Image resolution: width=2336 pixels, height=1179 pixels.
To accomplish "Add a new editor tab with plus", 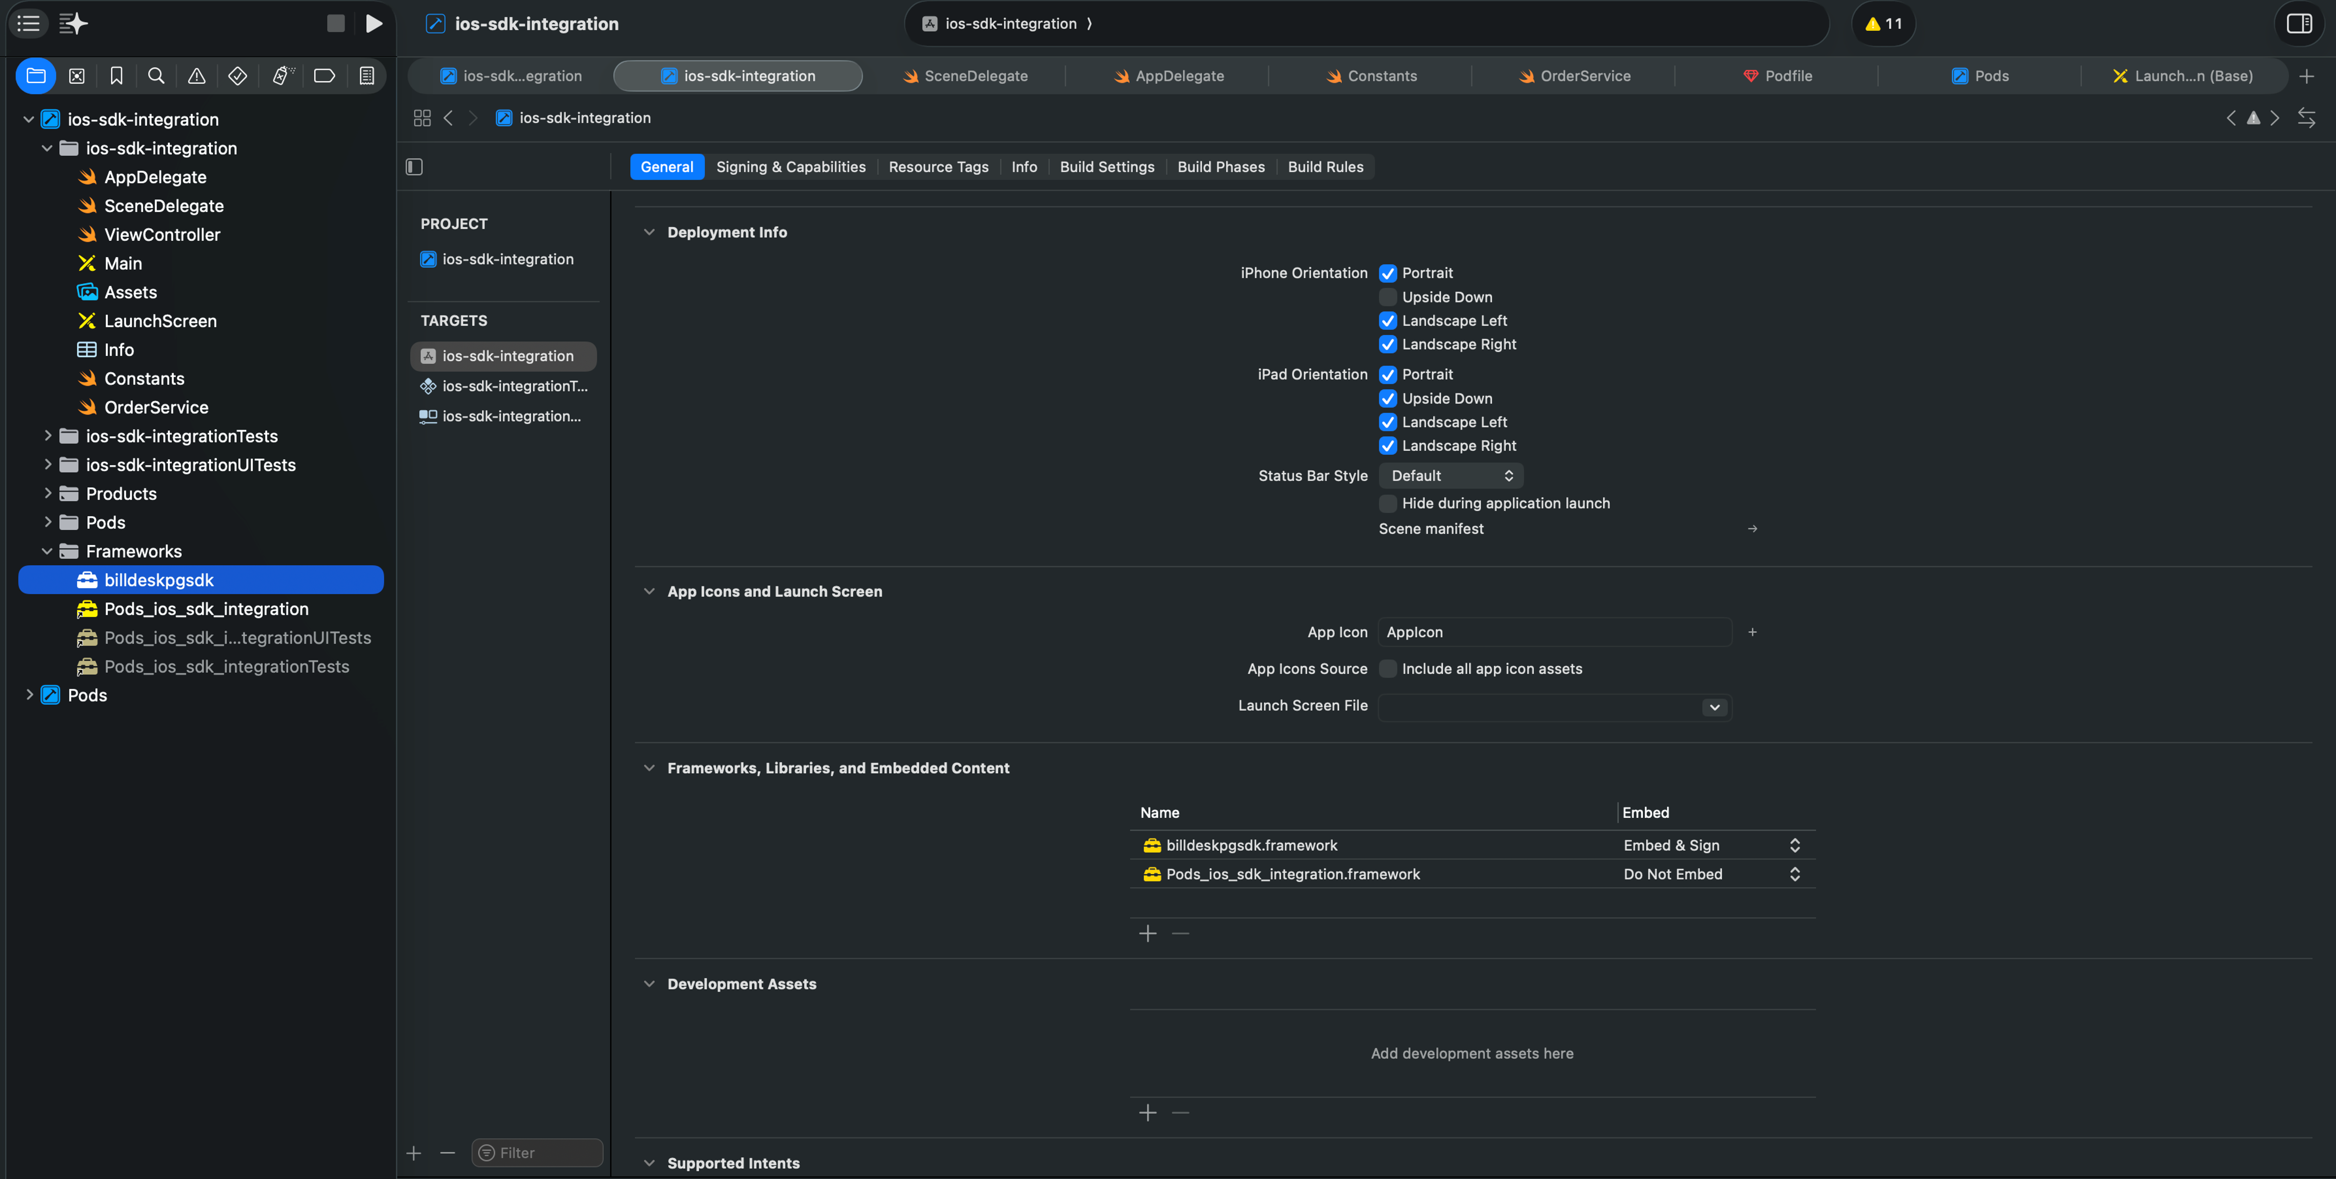I will tap(2307, 76).
